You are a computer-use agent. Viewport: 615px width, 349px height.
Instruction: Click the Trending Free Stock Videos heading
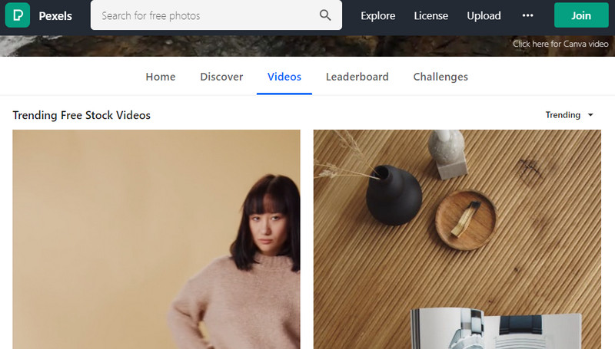(81, 115)
